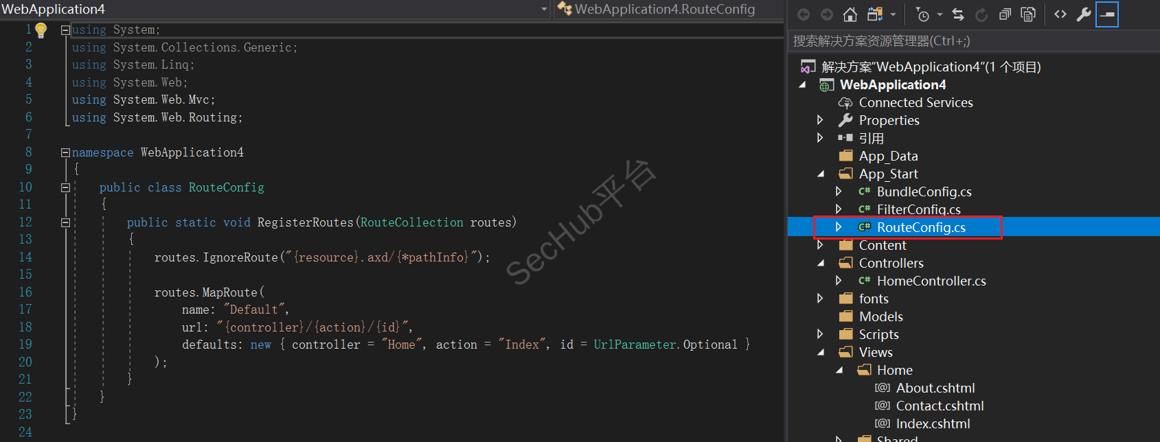
Task: Click the Collapse All icon in Solution Explorer
Action: 1005,14
